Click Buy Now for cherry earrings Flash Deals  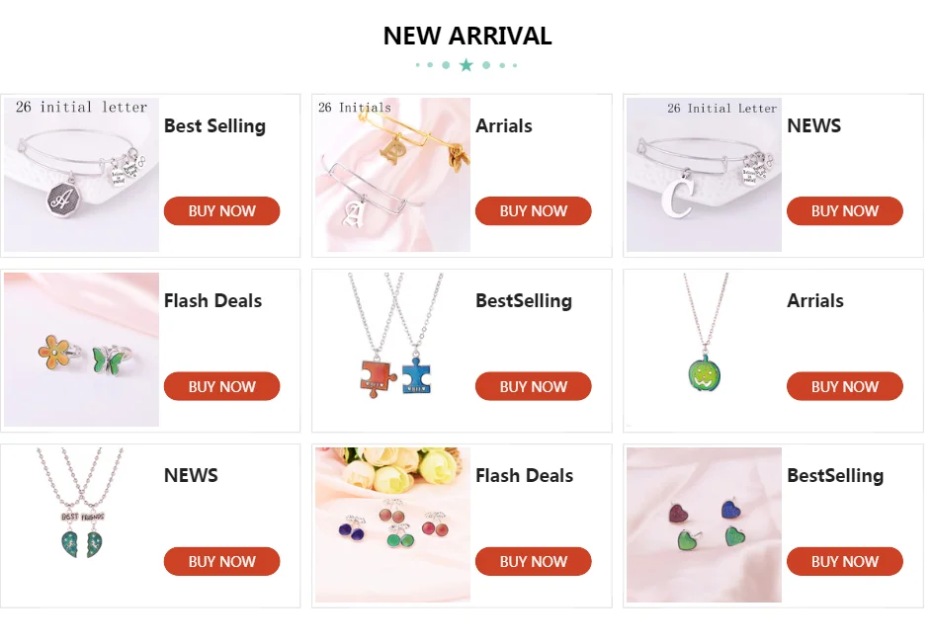click(x=533, y=562)
